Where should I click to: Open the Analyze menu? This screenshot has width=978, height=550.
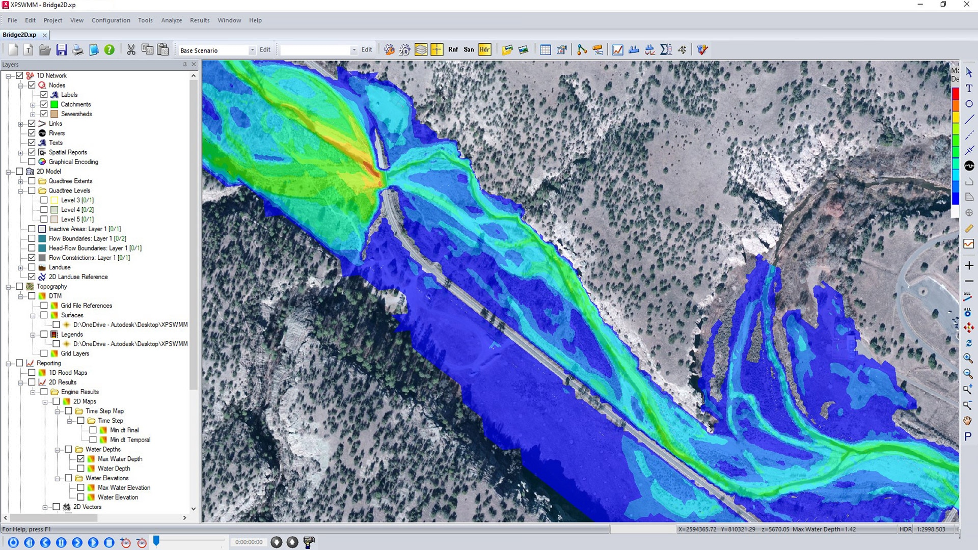click(172, 20)
